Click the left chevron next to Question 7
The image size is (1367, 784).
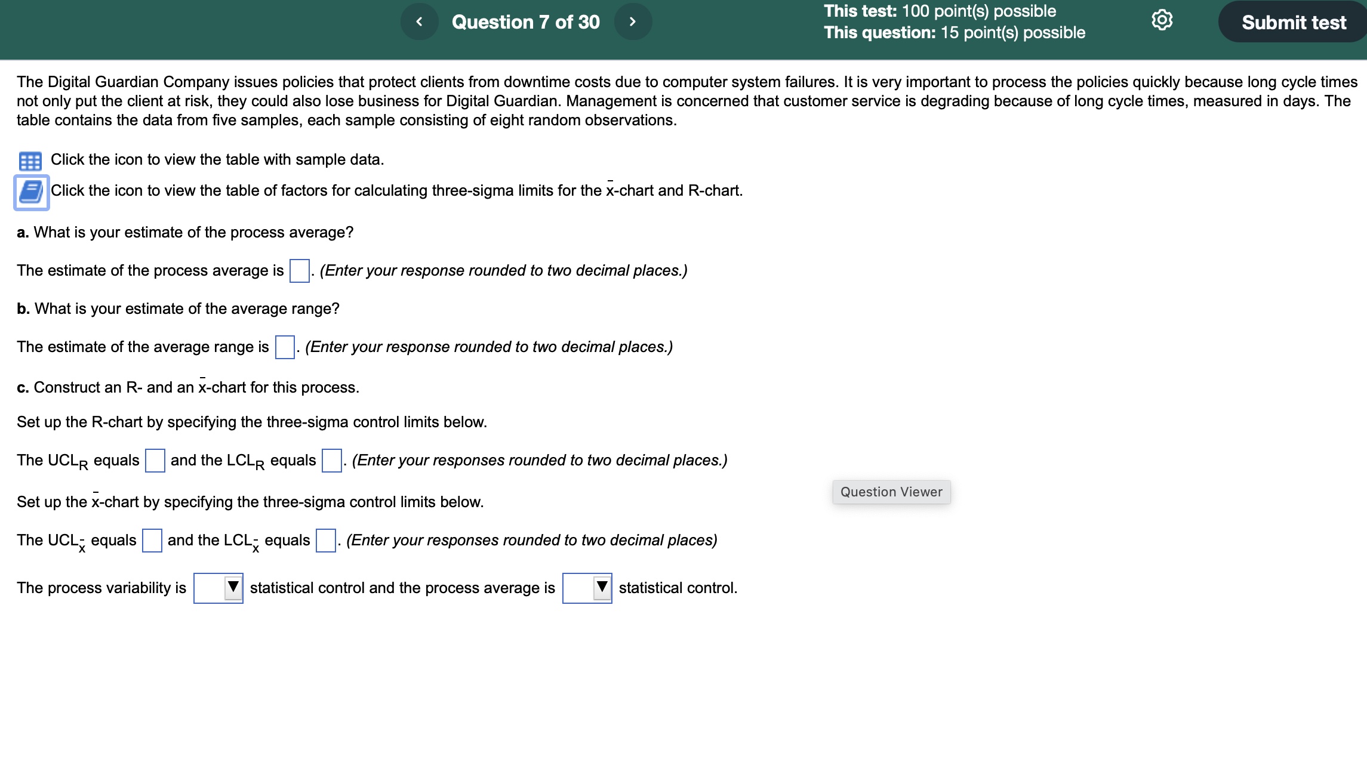tap(418, 21)
